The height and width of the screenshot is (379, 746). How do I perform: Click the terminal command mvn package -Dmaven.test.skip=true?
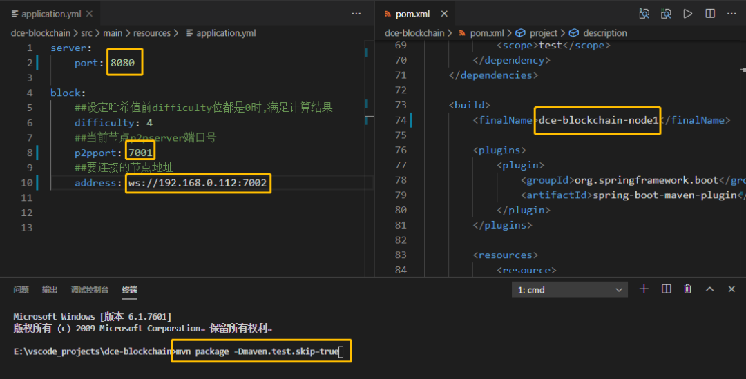[x=258, y=351]
